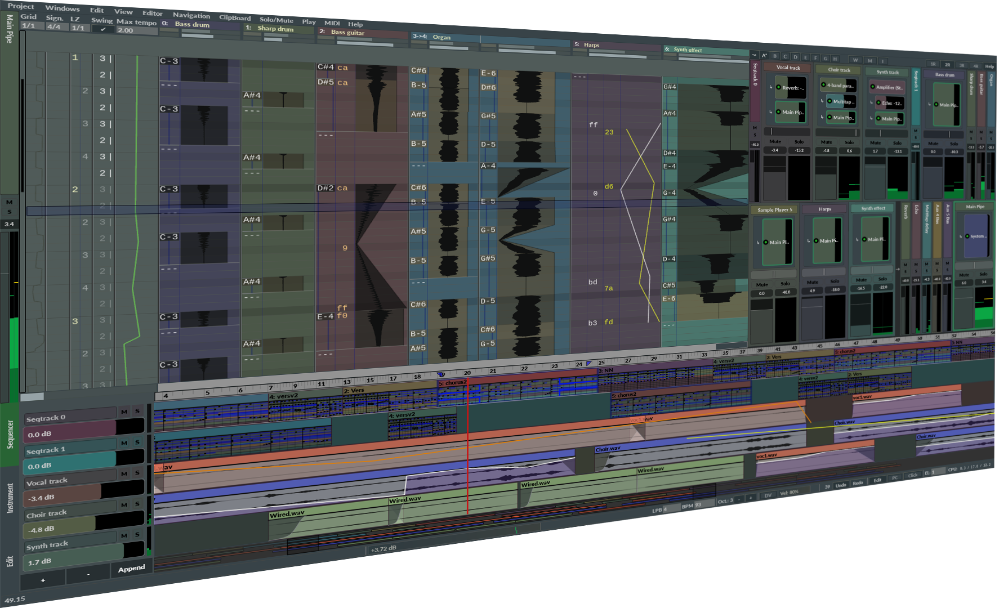Click the minus button beside Append
The height and width of the screenshot is (608, 999).
(x=88, y=575)
